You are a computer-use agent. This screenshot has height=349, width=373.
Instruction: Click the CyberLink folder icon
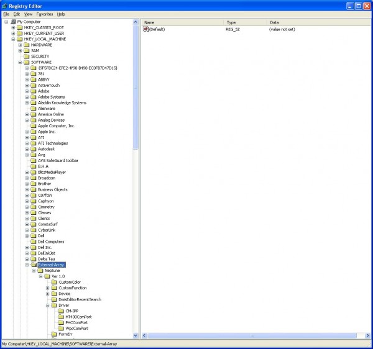34,230
